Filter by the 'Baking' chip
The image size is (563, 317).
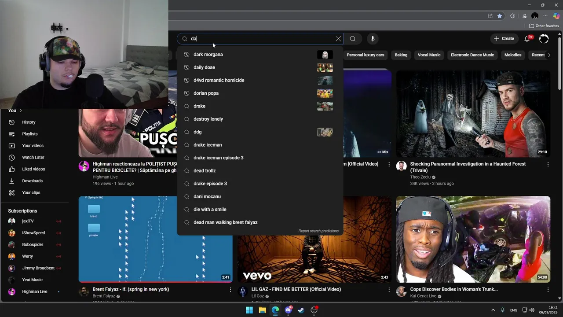[401, 55]
